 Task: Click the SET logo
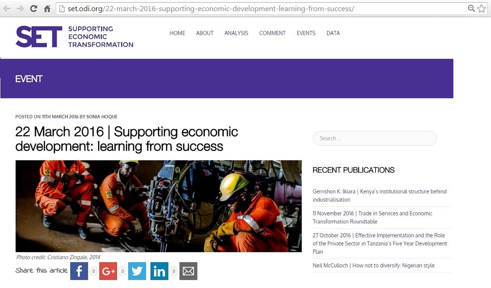(x=39, y=37)
